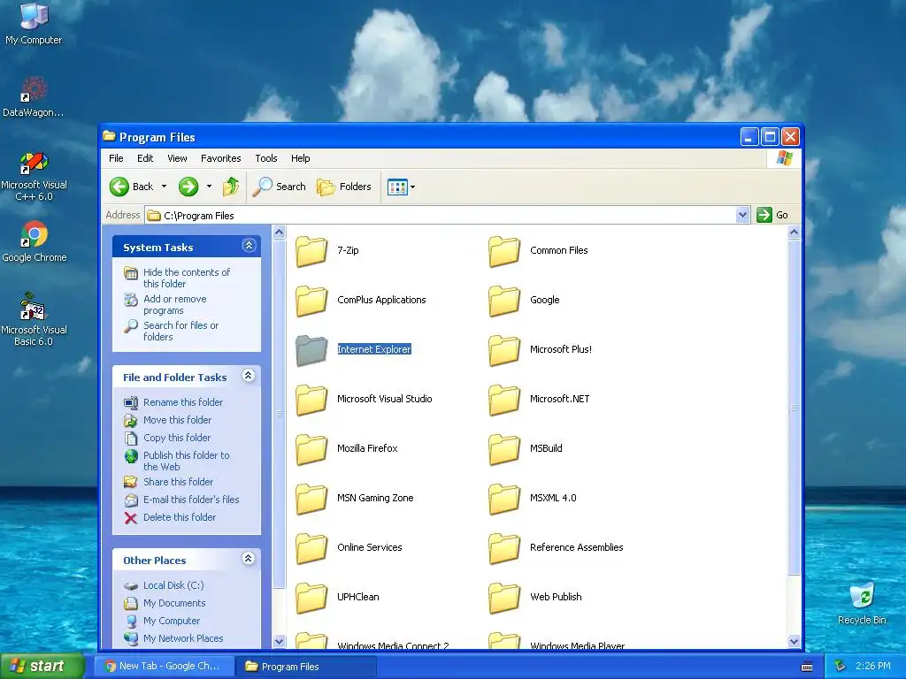This screenshot has width=906, height=679.
Task: Select the MSBuild folder icon
Action: 504,450
